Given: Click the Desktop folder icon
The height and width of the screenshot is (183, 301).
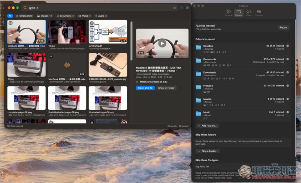Looking at the screenshot, I should coord(198,47).
